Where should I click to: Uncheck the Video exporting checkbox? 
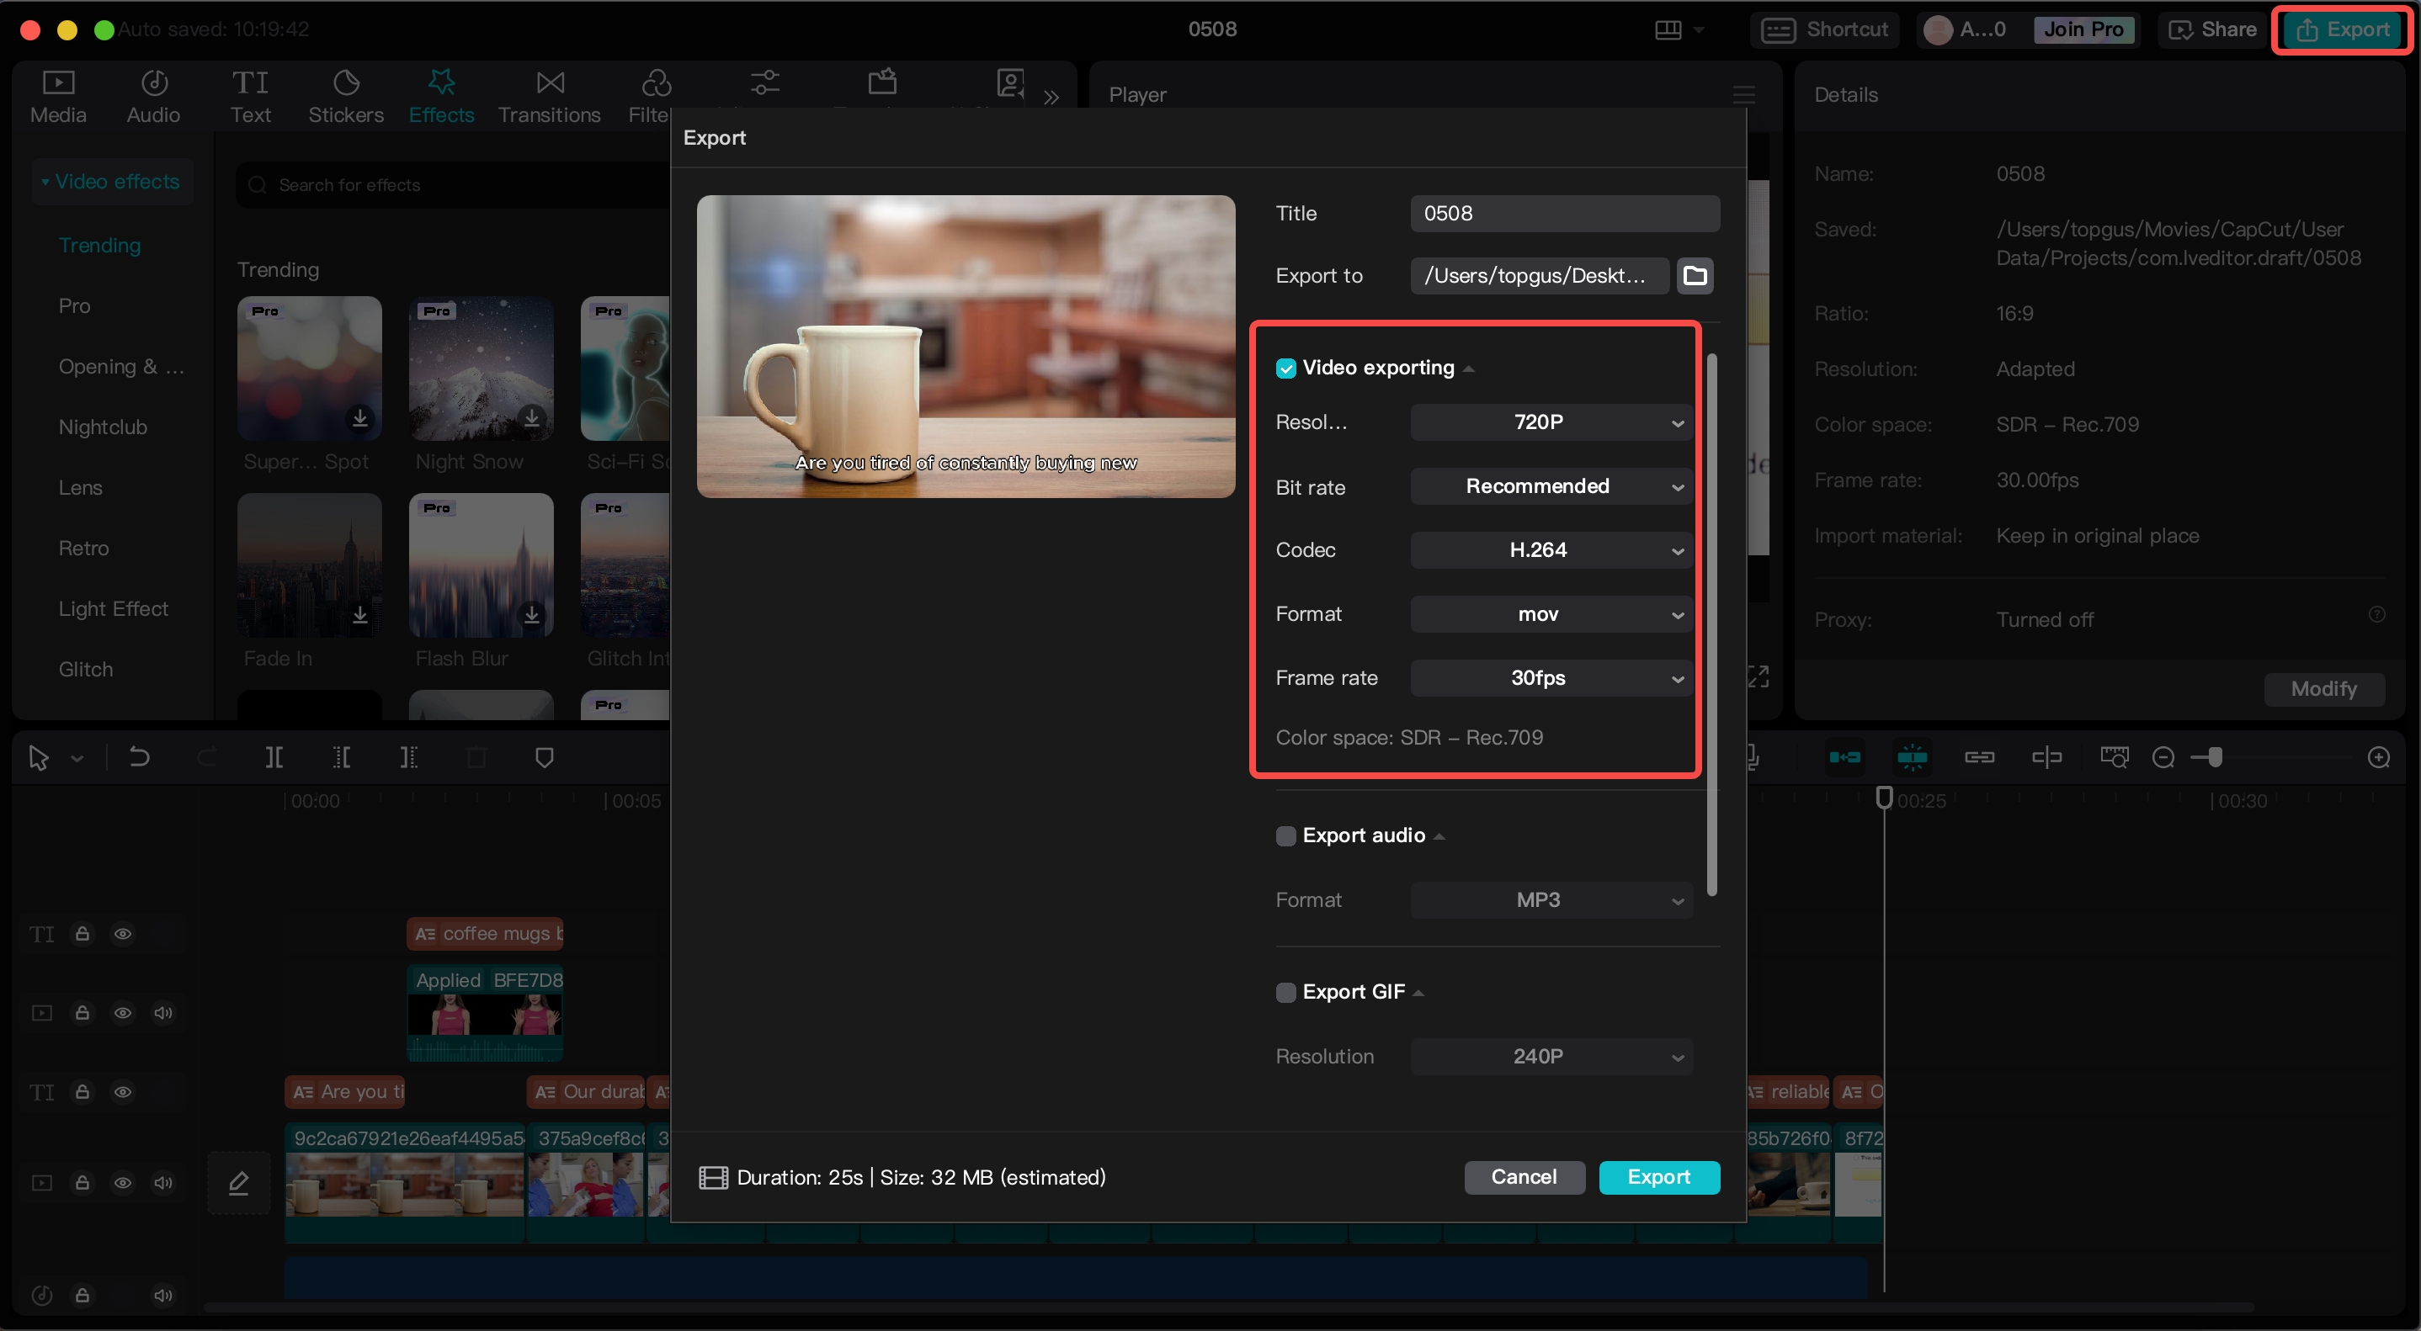pyautogui.click(x=1285, y=369)
